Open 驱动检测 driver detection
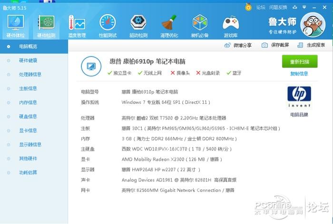333x224 pixels. (x=138, y=26)
